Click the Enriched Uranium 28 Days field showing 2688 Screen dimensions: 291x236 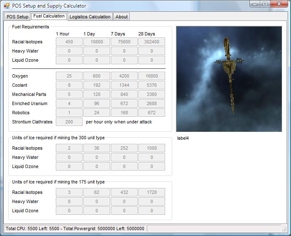click(x=152, y=103)
